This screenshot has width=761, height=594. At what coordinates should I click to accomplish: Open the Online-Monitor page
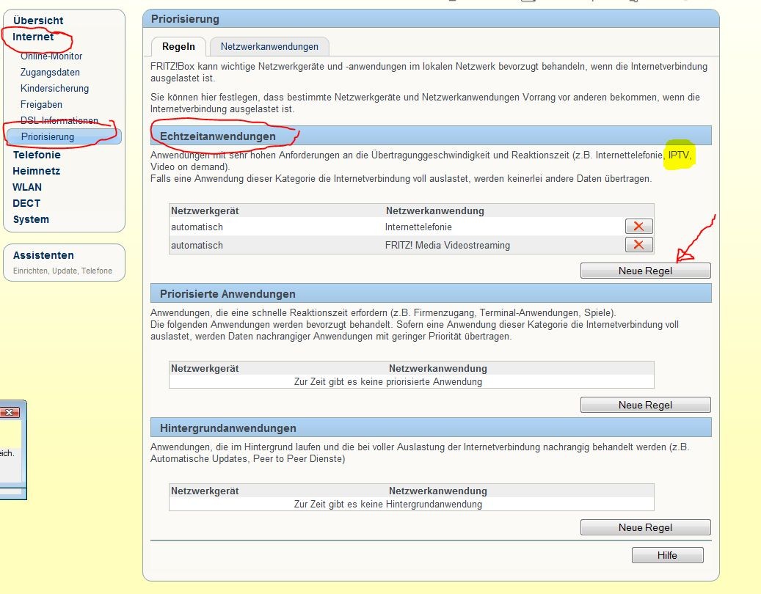point(51,56)
